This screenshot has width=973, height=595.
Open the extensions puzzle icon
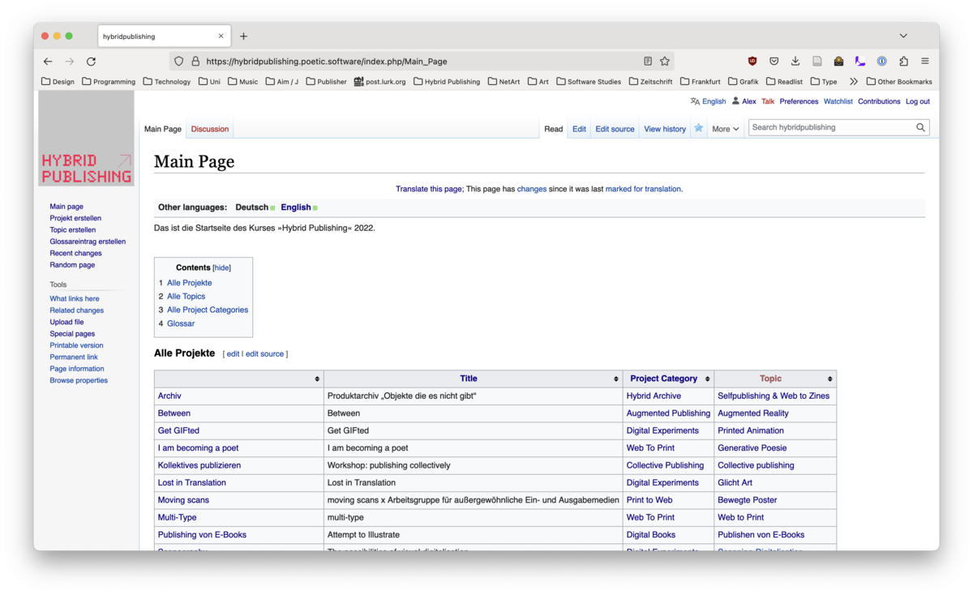point(903,61)
